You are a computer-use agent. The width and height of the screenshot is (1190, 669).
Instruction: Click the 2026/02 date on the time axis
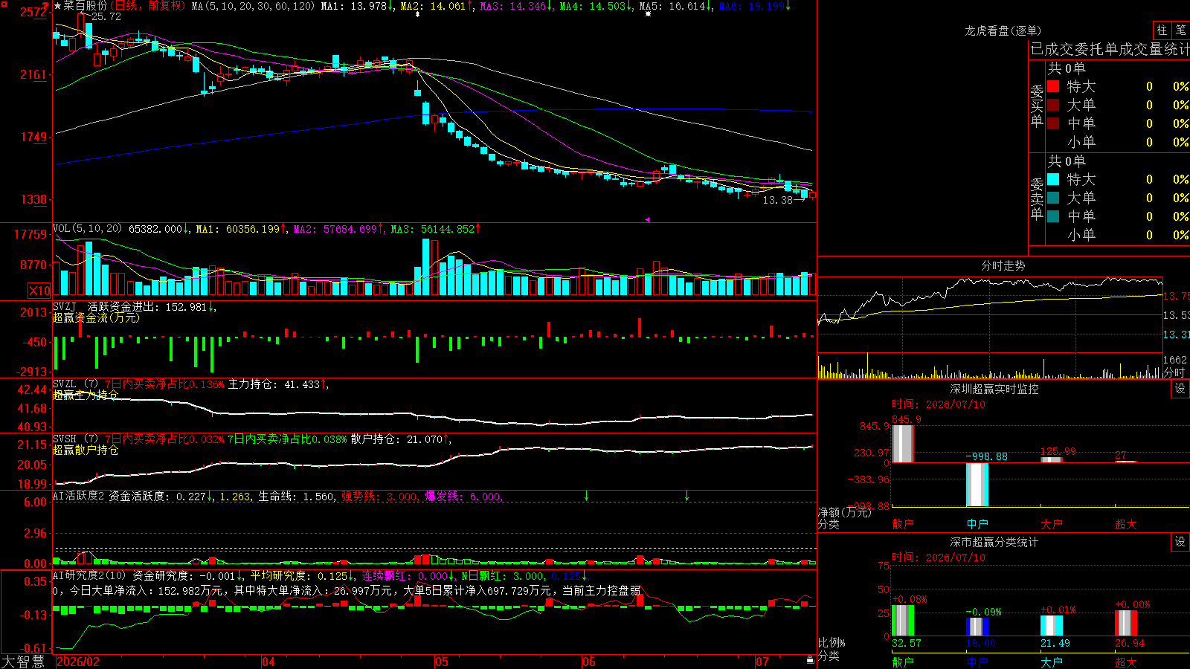coord(78,662)
